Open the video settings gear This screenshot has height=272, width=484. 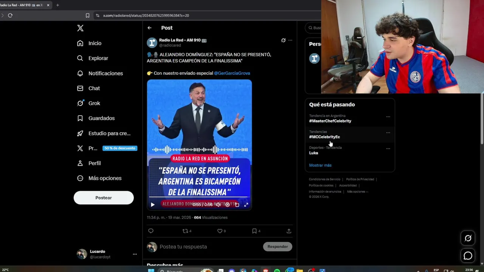click(228, 205)
